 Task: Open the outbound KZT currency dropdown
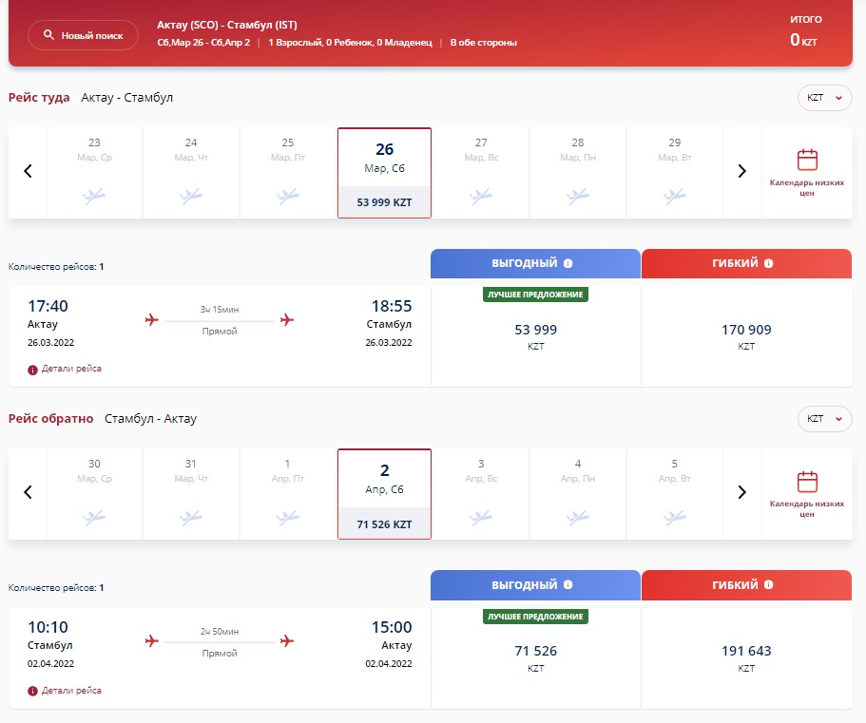point(824,98)
